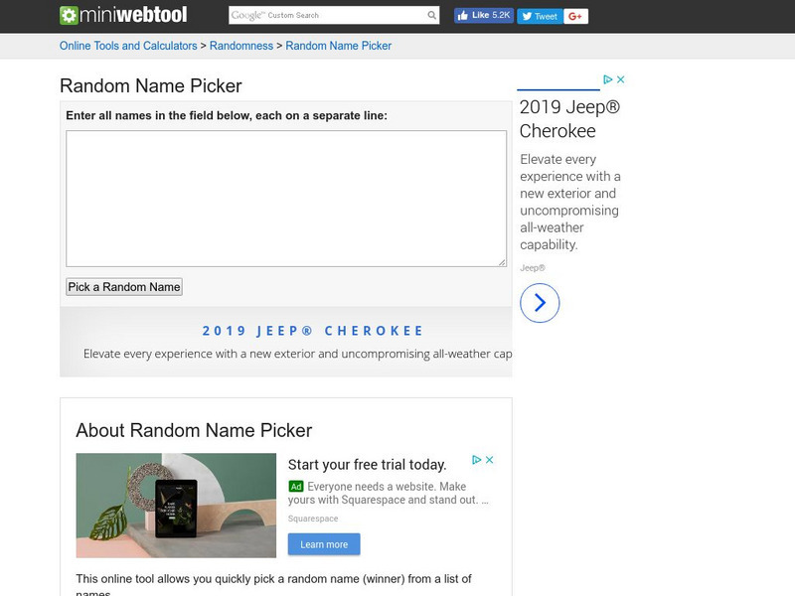Tweet this page via Twitter button
Viewport: 795px width, 596px height.
(x=540, y=16)
